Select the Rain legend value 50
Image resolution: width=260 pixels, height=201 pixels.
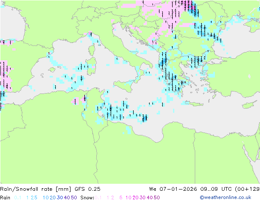(74, 198)
